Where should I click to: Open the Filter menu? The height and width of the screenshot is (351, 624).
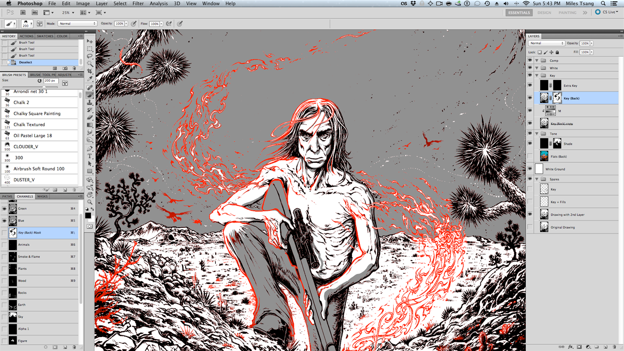coord(138,4)
